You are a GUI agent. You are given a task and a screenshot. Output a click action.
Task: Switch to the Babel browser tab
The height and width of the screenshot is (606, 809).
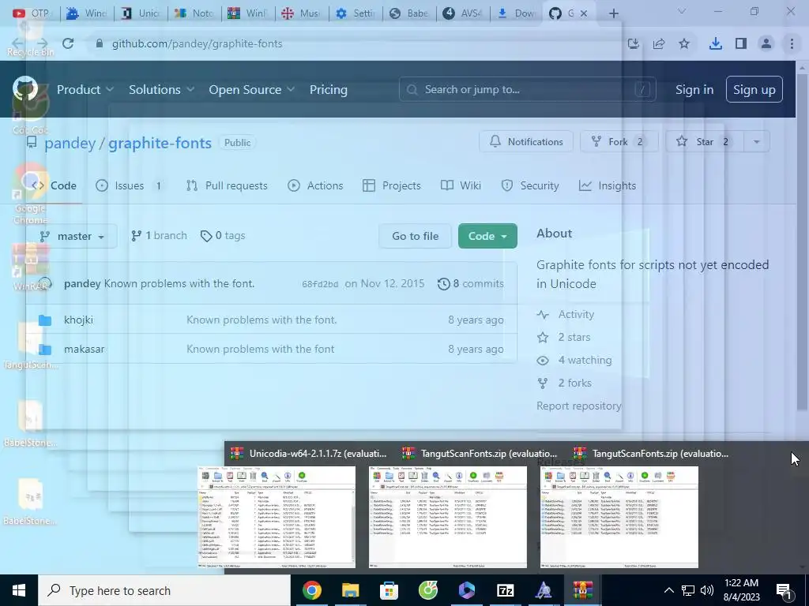[409, 13]
